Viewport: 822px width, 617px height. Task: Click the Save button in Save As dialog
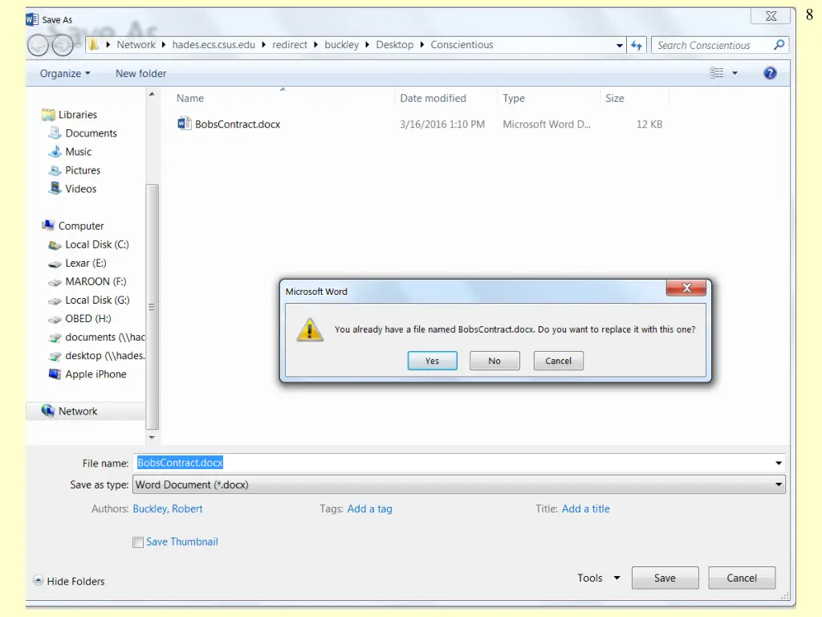point(665,578)
